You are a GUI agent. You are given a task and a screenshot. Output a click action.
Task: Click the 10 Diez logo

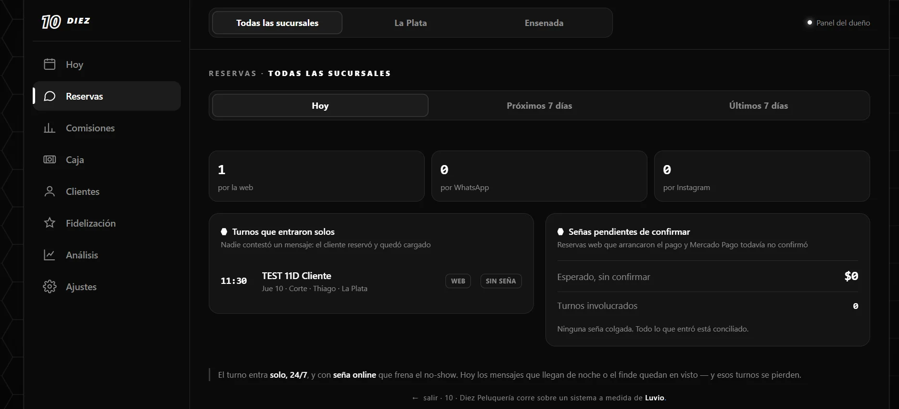pos(66,21)
